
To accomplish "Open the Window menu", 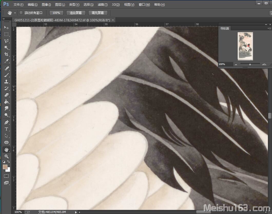I will pos(144,5).
